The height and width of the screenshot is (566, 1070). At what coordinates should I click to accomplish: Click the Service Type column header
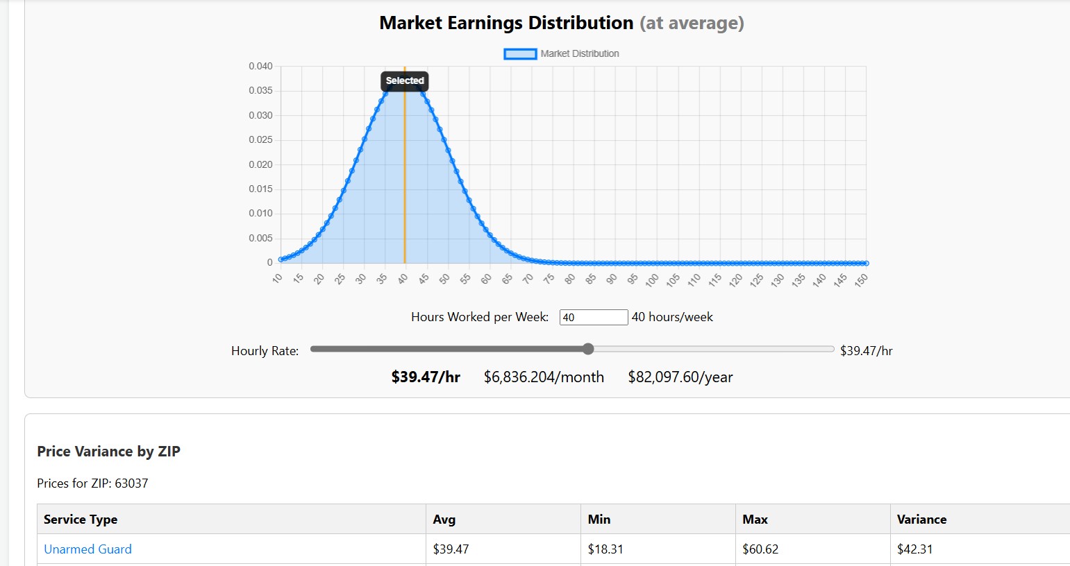click(x=81, y=519)
